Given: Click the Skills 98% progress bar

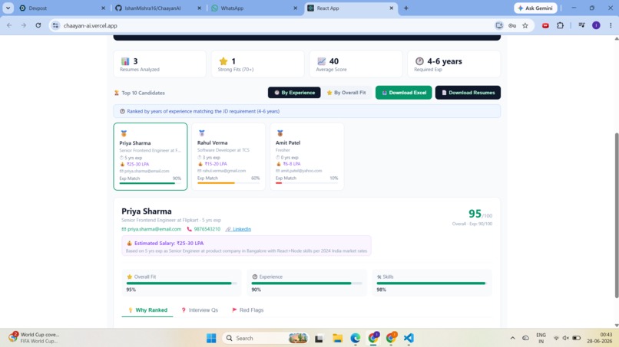Looking at the screenshot, I should coord(432,283).
